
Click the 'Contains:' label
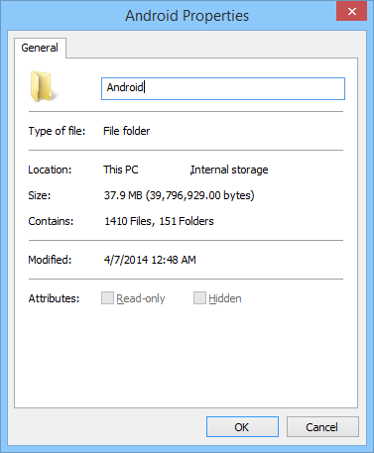51,221
